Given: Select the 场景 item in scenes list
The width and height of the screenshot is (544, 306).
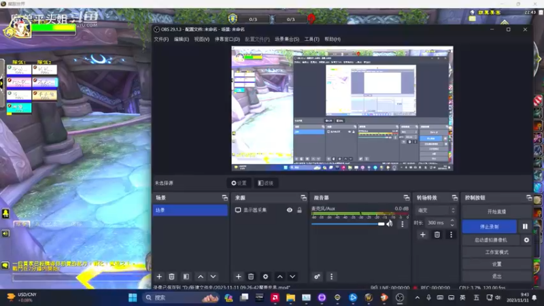Looking at the screenshot, I should click(x=190, y=210).
